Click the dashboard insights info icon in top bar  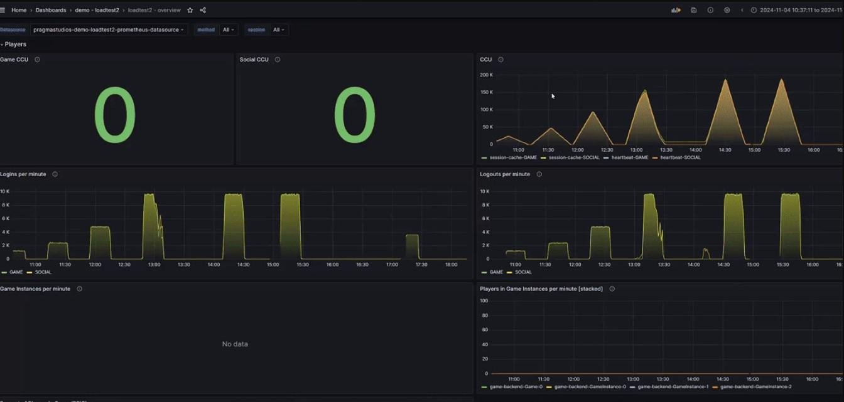[x=710, y=10]
